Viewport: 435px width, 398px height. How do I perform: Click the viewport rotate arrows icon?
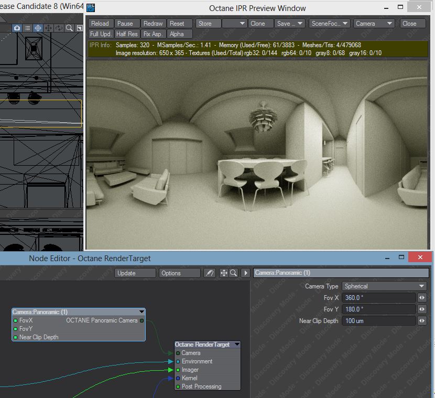[x=59, y=28]
